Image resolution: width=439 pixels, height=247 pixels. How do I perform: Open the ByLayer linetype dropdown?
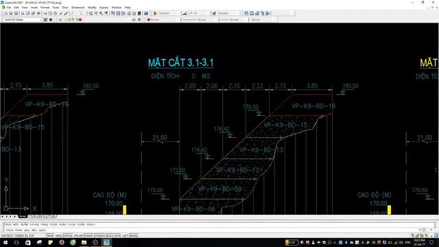[x=200, y=20]
